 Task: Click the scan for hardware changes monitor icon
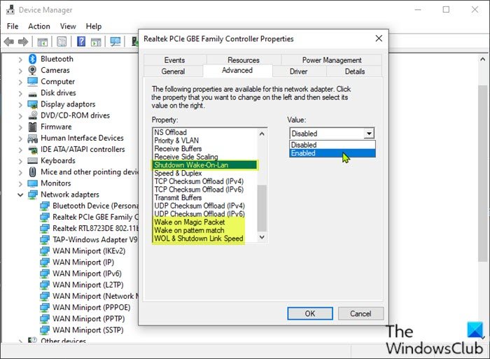(x=115, y=41)
